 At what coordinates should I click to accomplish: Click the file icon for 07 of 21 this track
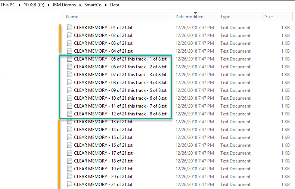69,75
